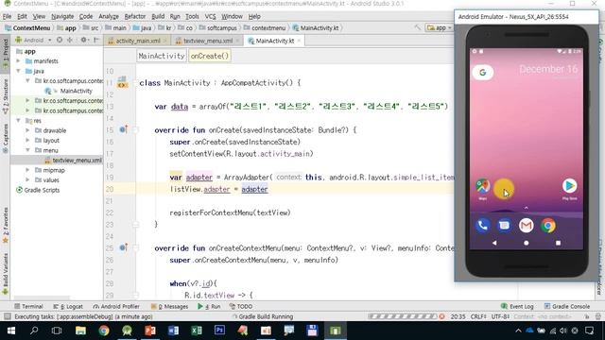The width and height of the screenshot is (605, 340).
Task: Hide Project panel using pin icon
Action: coord(96,40)
